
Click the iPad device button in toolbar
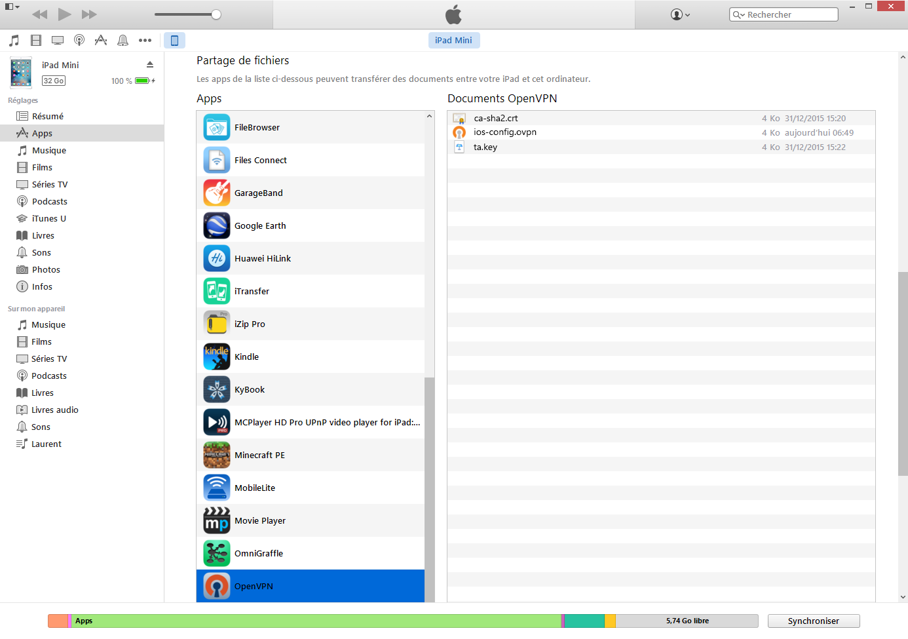(174, 41)
